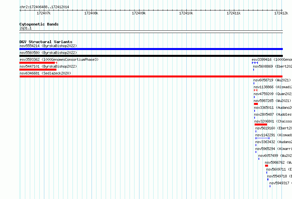Image resolution: width=292 pixels, height=199 pixels.
Task: Click the blue nsv1142291 variant span
Action: pyautogui.click(x=262, y=138)
